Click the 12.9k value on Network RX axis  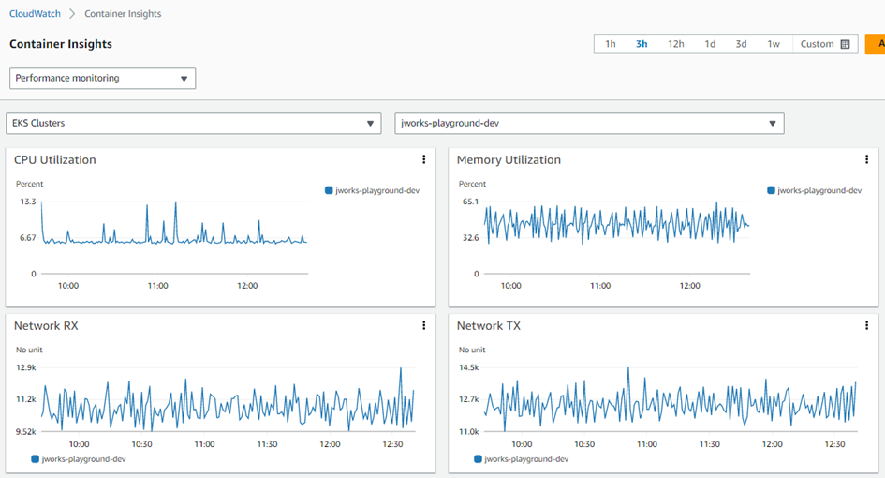26,367
